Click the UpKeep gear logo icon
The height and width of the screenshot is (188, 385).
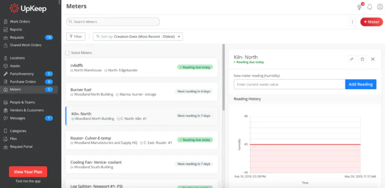point(15,8)
